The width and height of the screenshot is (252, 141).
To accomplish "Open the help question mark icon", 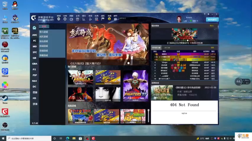I will pos(204,14).
